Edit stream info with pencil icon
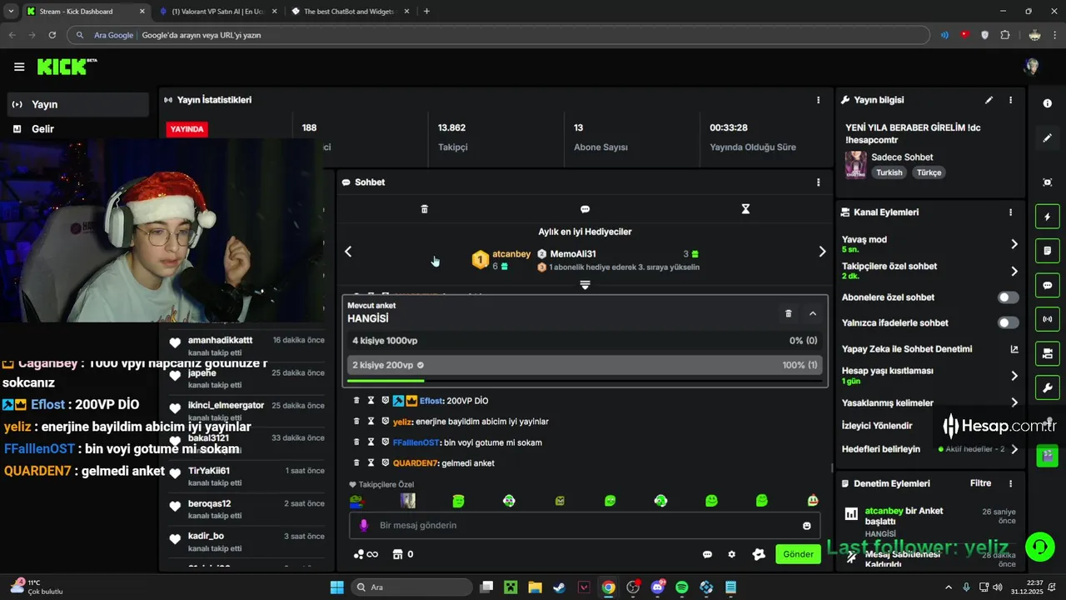Image resolution: width=1066 pixels, height=600 pixels. tap(989, 100)
